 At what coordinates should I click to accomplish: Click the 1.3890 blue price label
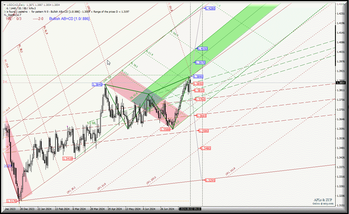click(x=198, y=77)
